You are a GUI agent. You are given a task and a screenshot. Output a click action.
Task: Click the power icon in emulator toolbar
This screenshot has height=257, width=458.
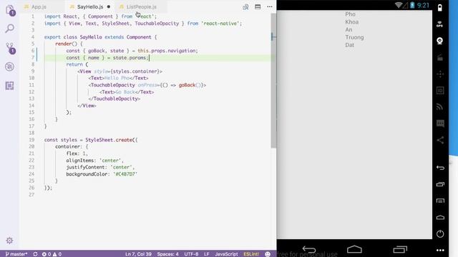440,233
